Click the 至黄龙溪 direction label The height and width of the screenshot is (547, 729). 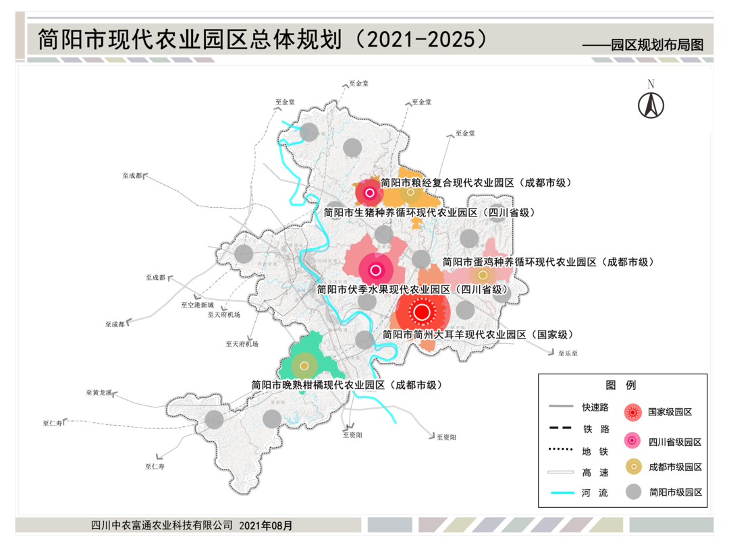(99, 393)
